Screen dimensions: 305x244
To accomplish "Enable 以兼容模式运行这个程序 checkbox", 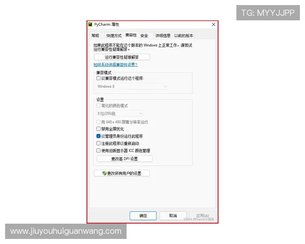I will click(x=99, y=78).
